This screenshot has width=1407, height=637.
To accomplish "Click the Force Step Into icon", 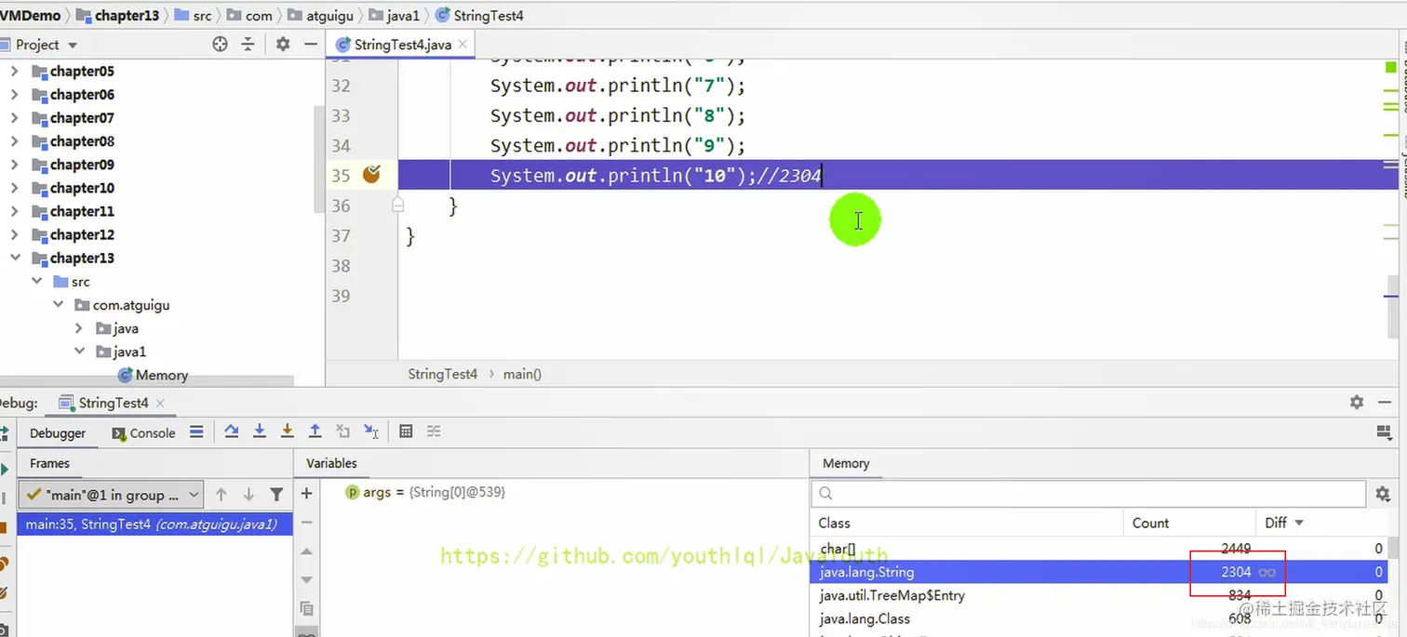I will 288,431.
